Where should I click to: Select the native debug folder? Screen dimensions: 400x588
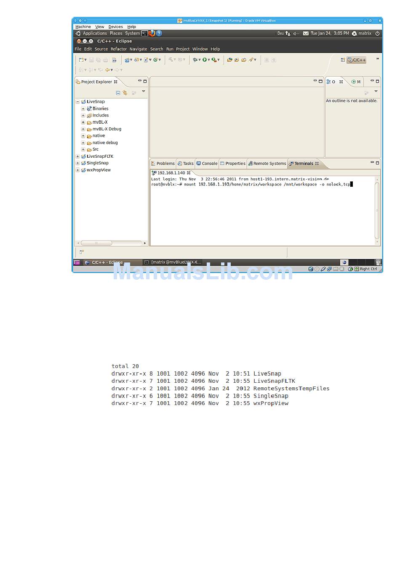click(x=105, y=143)
